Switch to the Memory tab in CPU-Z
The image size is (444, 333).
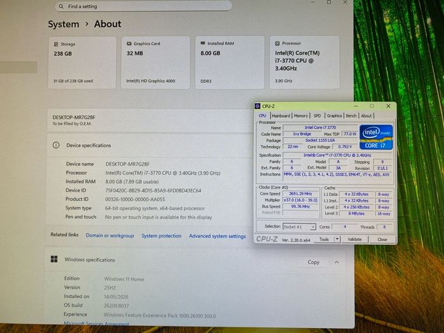(301, 116)
